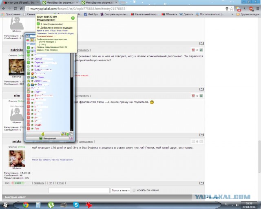The width and height of the screenshot is (261, 209).
Task: Click the browser back arrow
Action: [x=4, y=9]
